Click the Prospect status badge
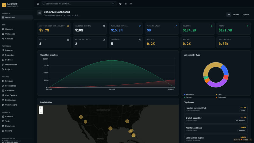The height and width of the screenshot is (143, 254). [242, 131]
